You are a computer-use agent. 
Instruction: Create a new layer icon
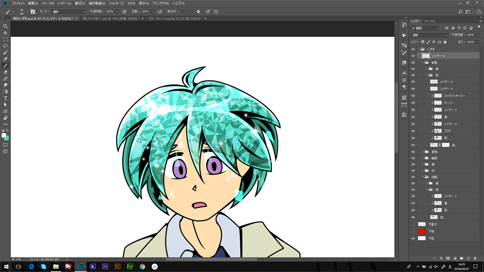[x=469, y=258]
